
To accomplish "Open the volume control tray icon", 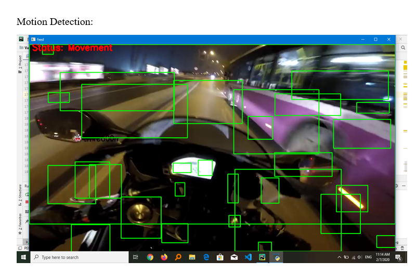I will tap(360, 257).
